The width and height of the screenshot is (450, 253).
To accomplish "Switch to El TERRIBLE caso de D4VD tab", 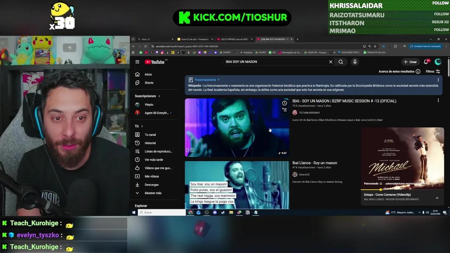I will tap(234, 39).
